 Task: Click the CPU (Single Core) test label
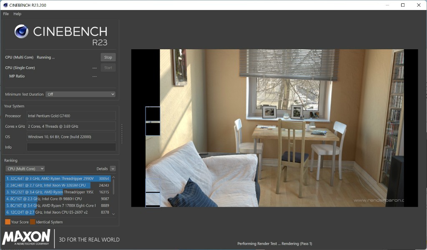20,68
